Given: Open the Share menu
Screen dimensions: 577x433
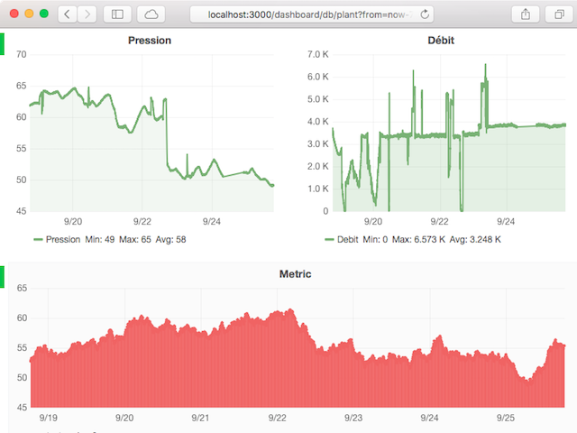Looking at the screenshot, I should point(525,14).
